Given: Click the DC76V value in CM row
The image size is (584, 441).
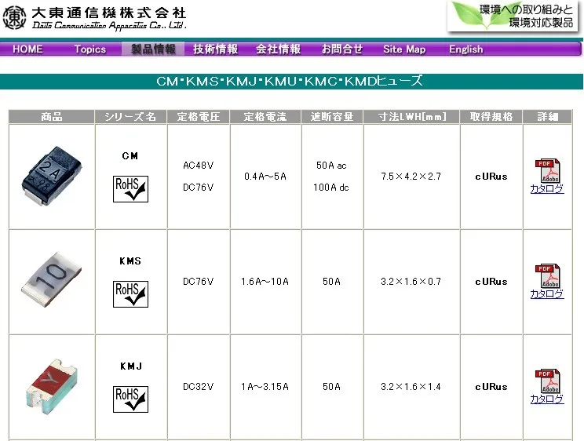Looking at the screenshot, I should coord(198,188).
